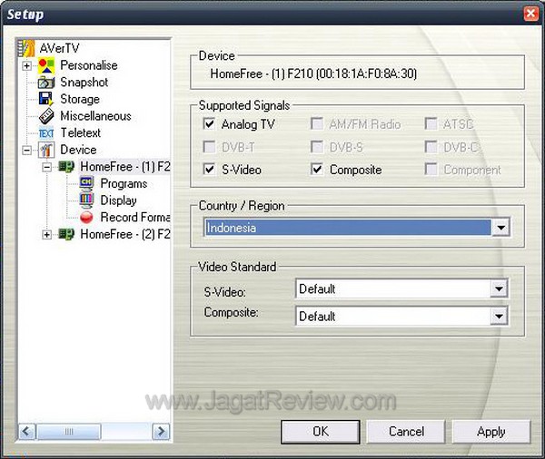This screenshot has width=545, height=459.
Task: Click the OK button
Action: pyautogui.click(x=321, y=432)
